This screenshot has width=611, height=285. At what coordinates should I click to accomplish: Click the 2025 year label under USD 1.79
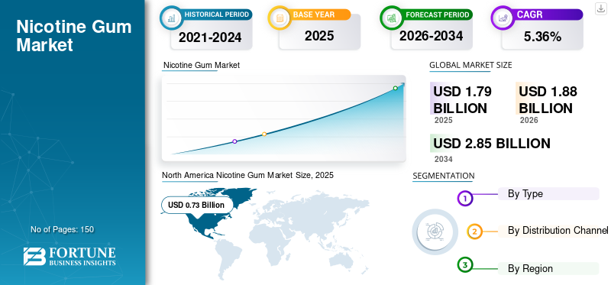pos(444,120)
